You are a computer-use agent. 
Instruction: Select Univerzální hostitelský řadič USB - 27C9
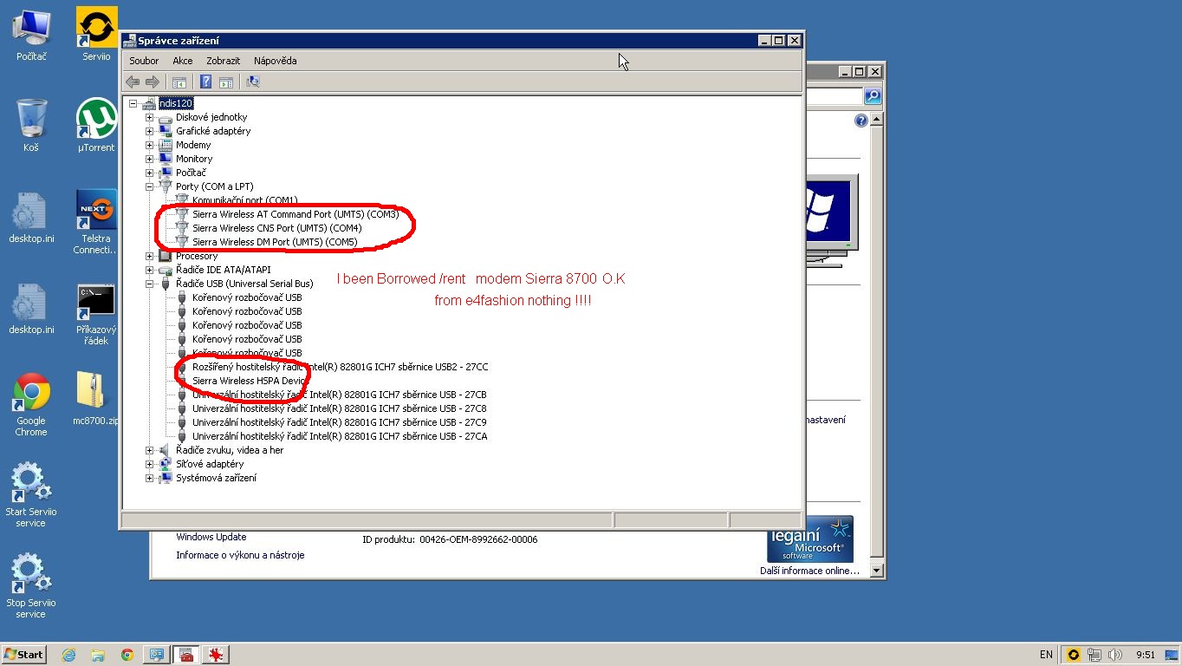pos(339,422)
